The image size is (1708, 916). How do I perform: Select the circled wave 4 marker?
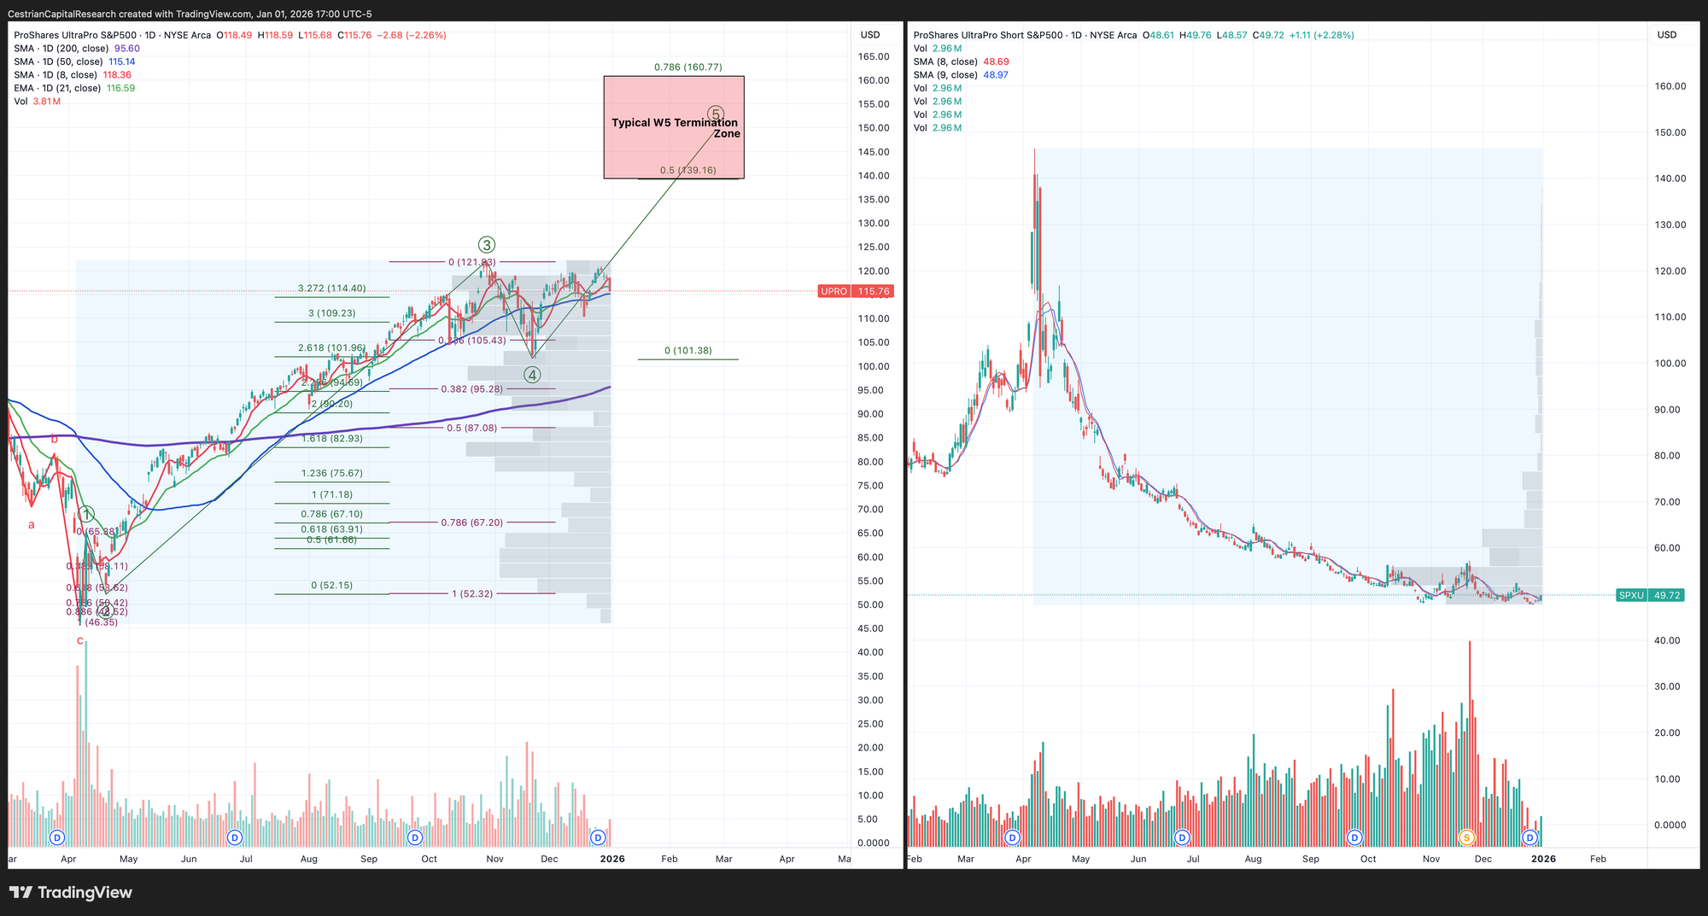click(532, 375)
